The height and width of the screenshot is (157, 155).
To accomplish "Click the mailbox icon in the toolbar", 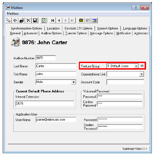I will point(22,21).
